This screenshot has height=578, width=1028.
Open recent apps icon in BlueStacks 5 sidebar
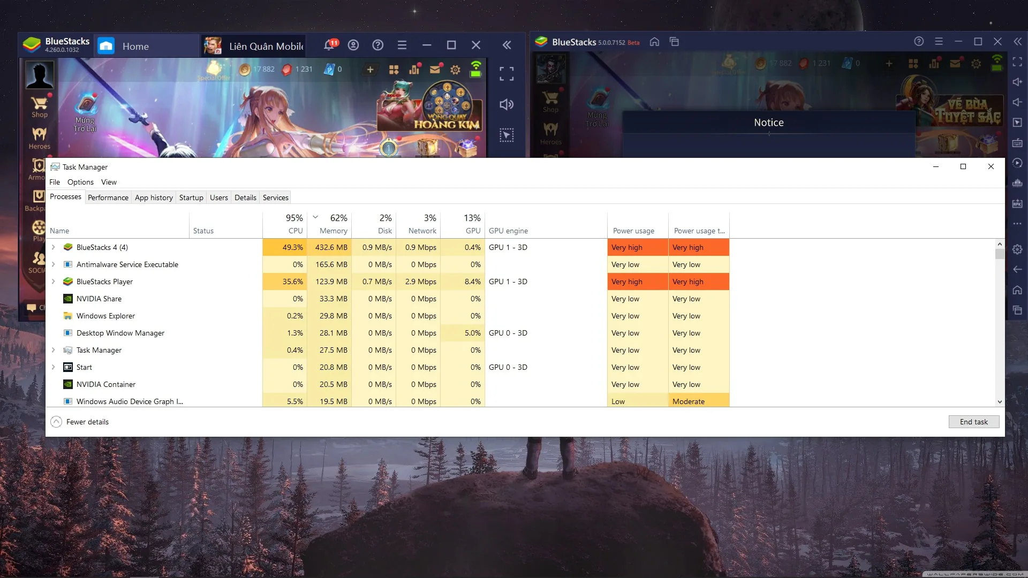click(x=1017, y=310)
